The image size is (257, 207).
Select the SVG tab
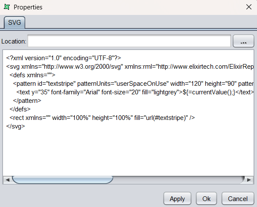15,23
